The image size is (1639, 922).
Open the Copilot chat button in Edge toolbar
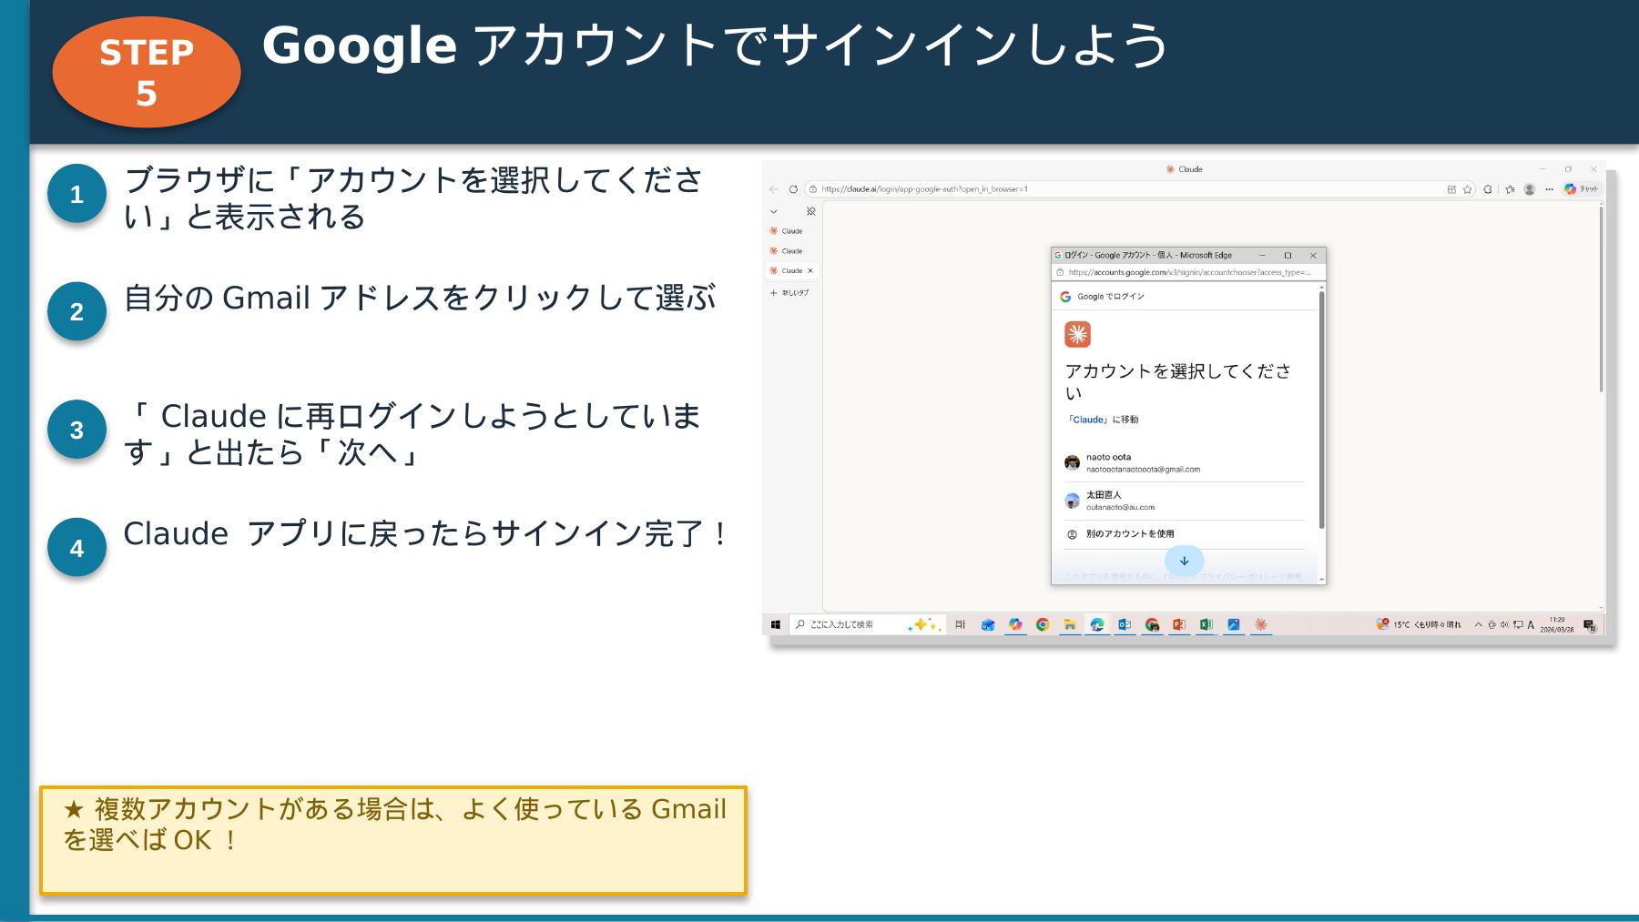point(1582,189)
